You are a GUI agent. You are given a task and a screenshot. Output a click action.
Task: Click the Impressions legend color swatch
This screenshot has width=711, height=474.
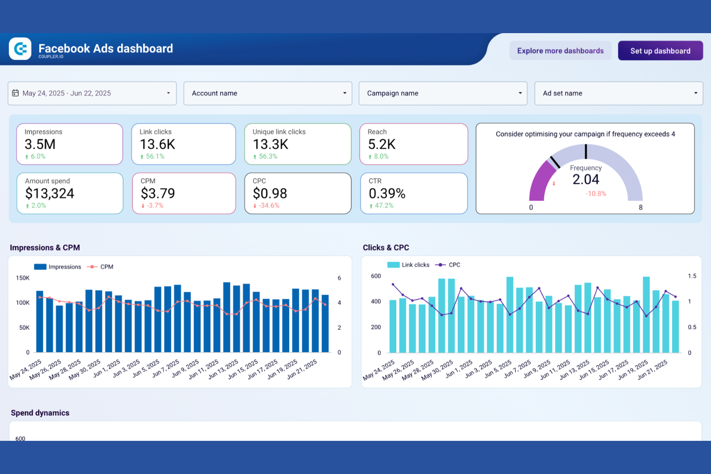click(40, 267)
